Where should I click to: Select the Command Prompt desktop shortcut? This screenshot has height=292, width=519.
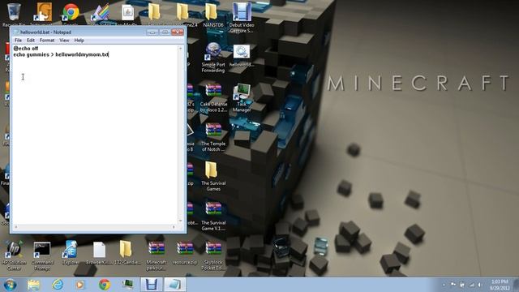point(42,255)
